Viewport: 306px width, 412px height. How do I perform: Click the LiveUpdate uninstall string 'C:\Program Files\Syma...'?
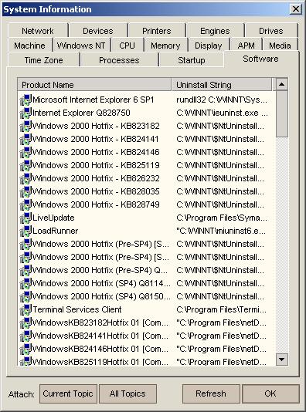222,218
